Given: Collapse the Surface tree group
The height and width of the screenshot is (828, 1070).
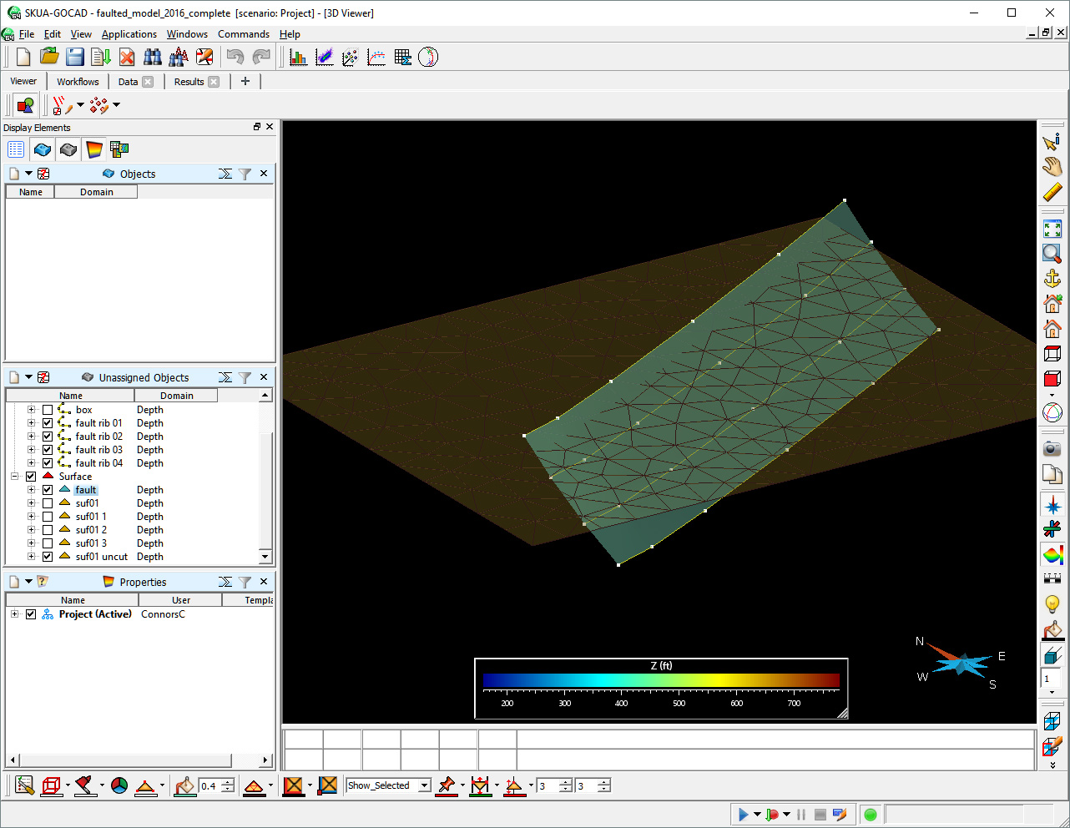Looking at the screenshot, I should pyautogui.click(x=14, y=477).
